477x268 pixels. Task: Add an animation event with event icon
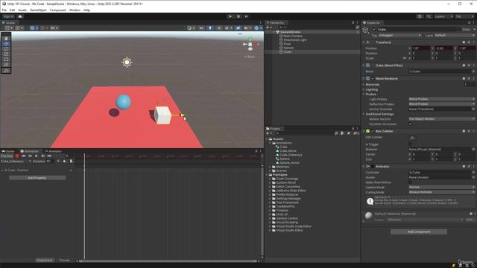(71, 162)
